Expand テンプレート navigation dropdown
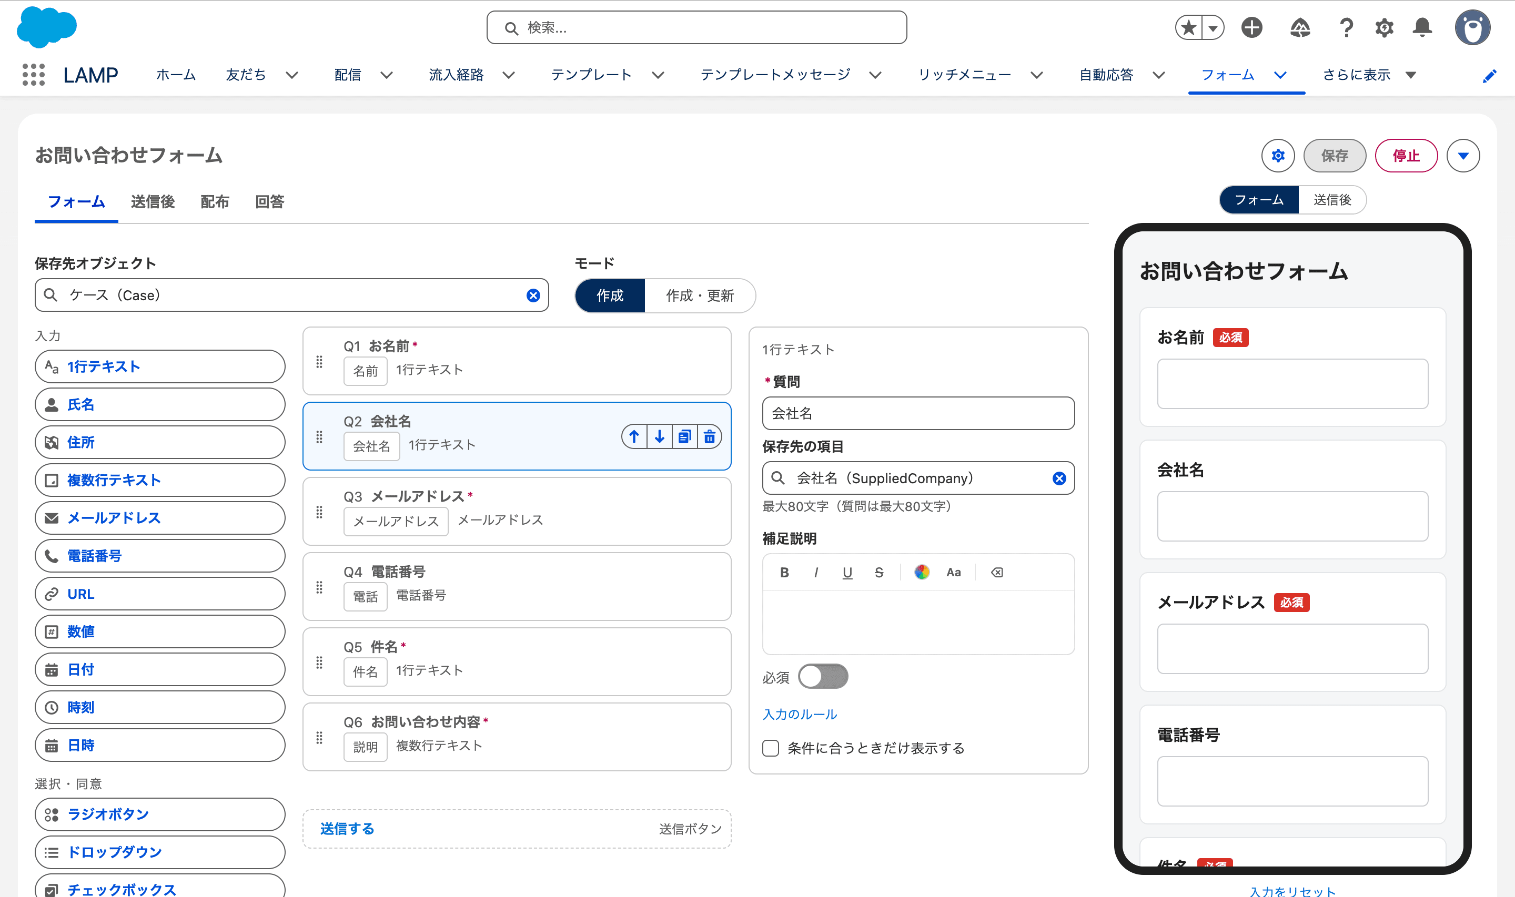 click(x=658, y=75)
